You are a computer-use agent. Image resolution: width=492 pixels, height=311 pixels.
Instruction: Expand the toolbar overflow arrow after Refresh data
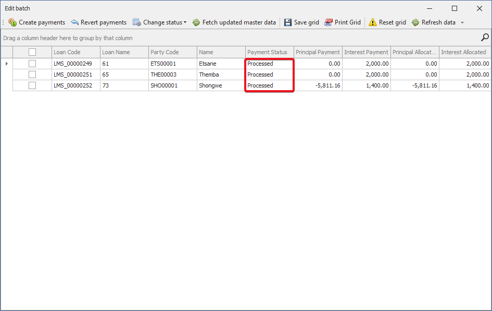click(x=462, y=23)
